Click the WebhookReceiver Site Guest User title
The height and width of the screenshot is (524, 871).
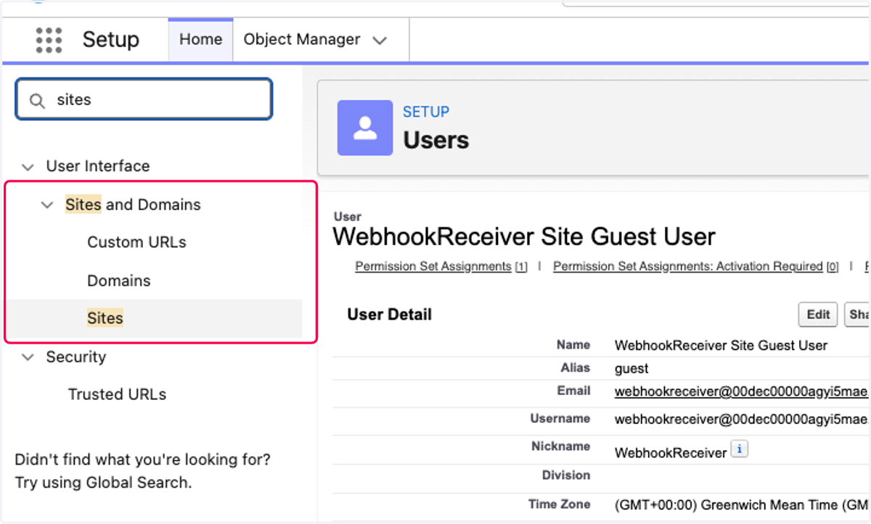tap(524, 236)
